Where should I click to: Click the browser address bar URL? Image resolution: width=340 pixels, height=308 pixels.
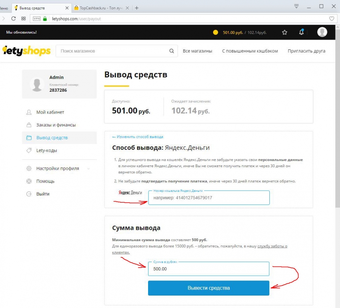77,19
